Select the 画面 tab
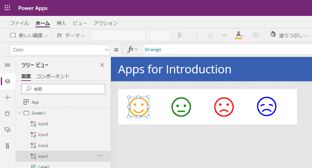The width and height of the screenshot is (312, 168). coord(26,76)
